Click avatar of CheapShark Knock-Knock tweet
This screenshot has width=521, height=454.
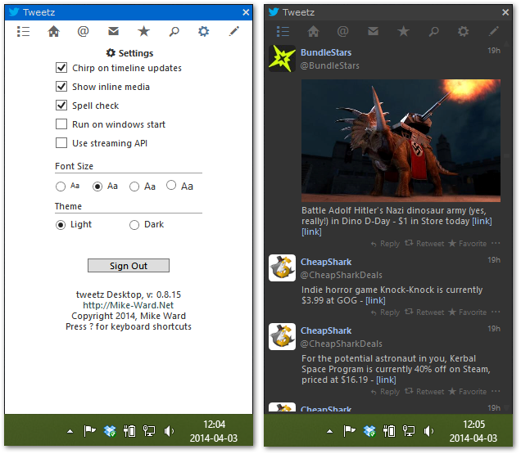point(282,267)
